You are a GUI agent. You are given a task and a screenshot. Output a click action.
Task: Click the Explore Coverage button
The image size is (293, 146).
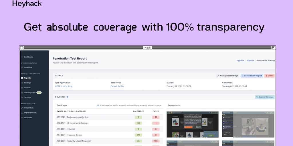pyautogui.click(x=265, y=97)
